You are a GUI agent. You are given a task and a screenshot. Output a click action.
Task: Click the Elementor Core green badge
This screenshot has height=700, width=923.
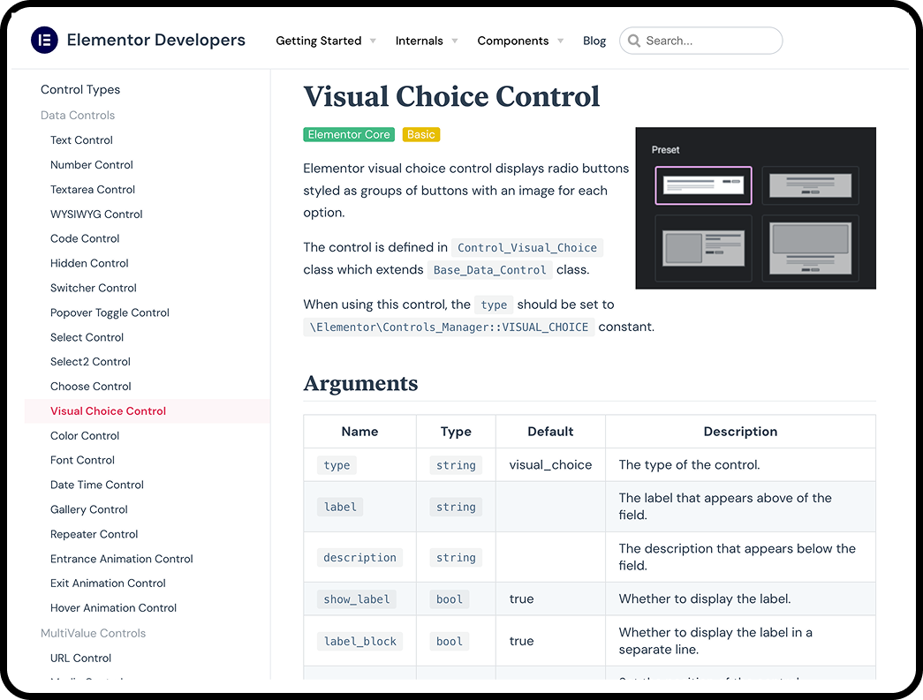349,134
